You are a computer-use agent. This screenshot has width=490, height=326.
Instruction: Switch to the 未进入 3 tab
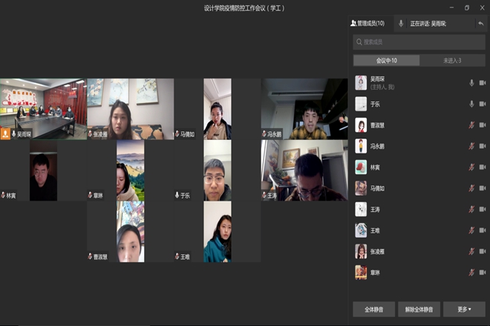click(452, 61)
